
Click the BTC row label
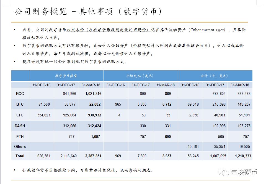(x=20, y=105)
